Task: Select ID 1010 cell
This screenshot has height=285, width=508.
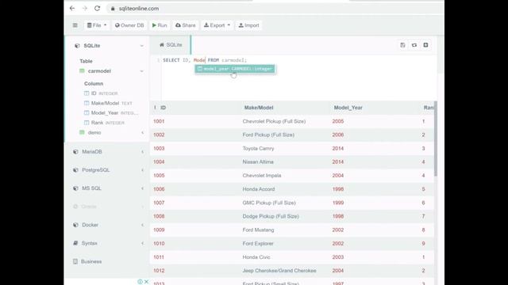Action: click(159, 243)
